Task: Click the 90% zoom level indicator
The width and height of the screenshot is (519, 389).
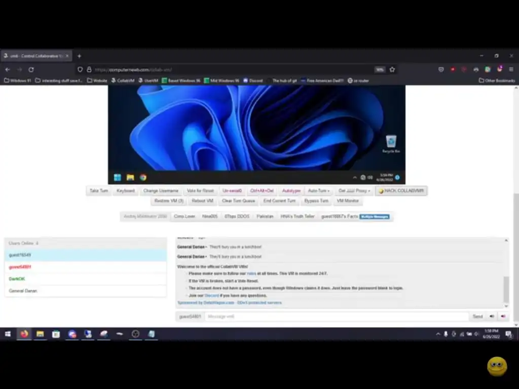Action: click(x=380, y=69)
